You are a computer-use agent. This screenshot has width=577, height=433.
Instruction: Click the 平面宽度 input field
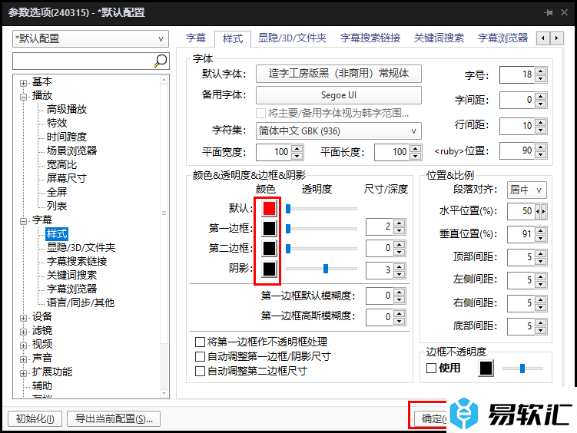274,152
